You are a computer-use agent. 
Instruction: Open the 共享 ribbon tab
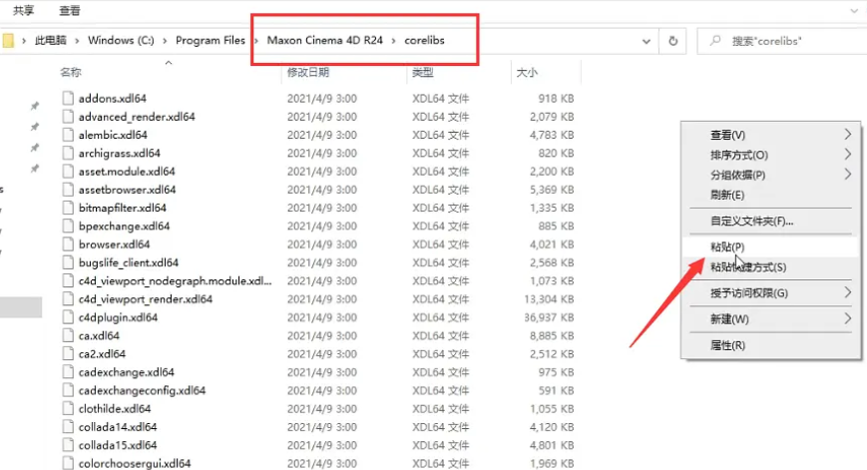coord(24,11)
